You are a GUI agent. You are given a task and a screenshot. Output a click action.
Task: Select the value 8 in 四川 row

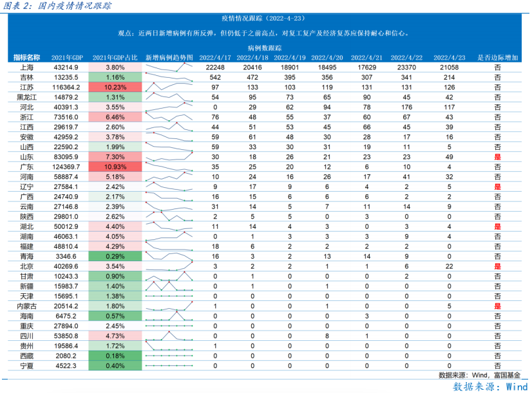[327, 336]
